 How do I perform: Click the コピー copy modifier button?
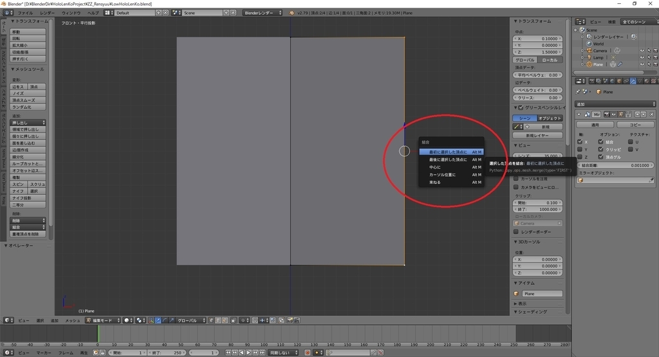[635, 125]
